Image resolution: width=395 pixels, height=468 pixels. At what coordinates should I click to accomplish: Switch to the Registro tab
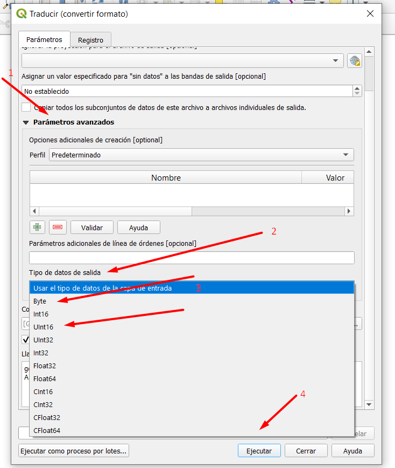coord(90,40)
